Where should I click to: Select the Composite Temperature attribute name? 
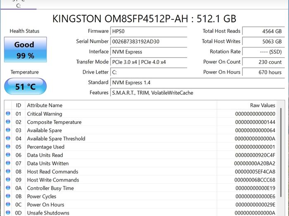pyautogui.click(x=54, y=122)
